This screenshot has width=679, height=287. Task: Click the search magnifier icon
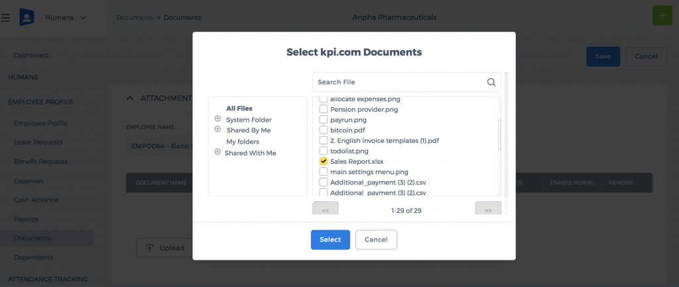coord(491,83)
